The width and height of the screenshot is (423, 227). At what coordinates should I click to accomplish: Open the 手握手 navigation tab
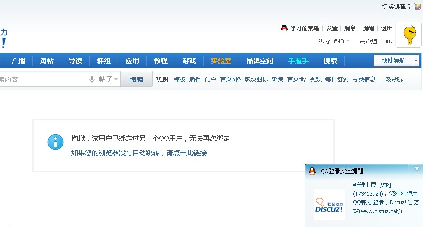coord(298,61)
